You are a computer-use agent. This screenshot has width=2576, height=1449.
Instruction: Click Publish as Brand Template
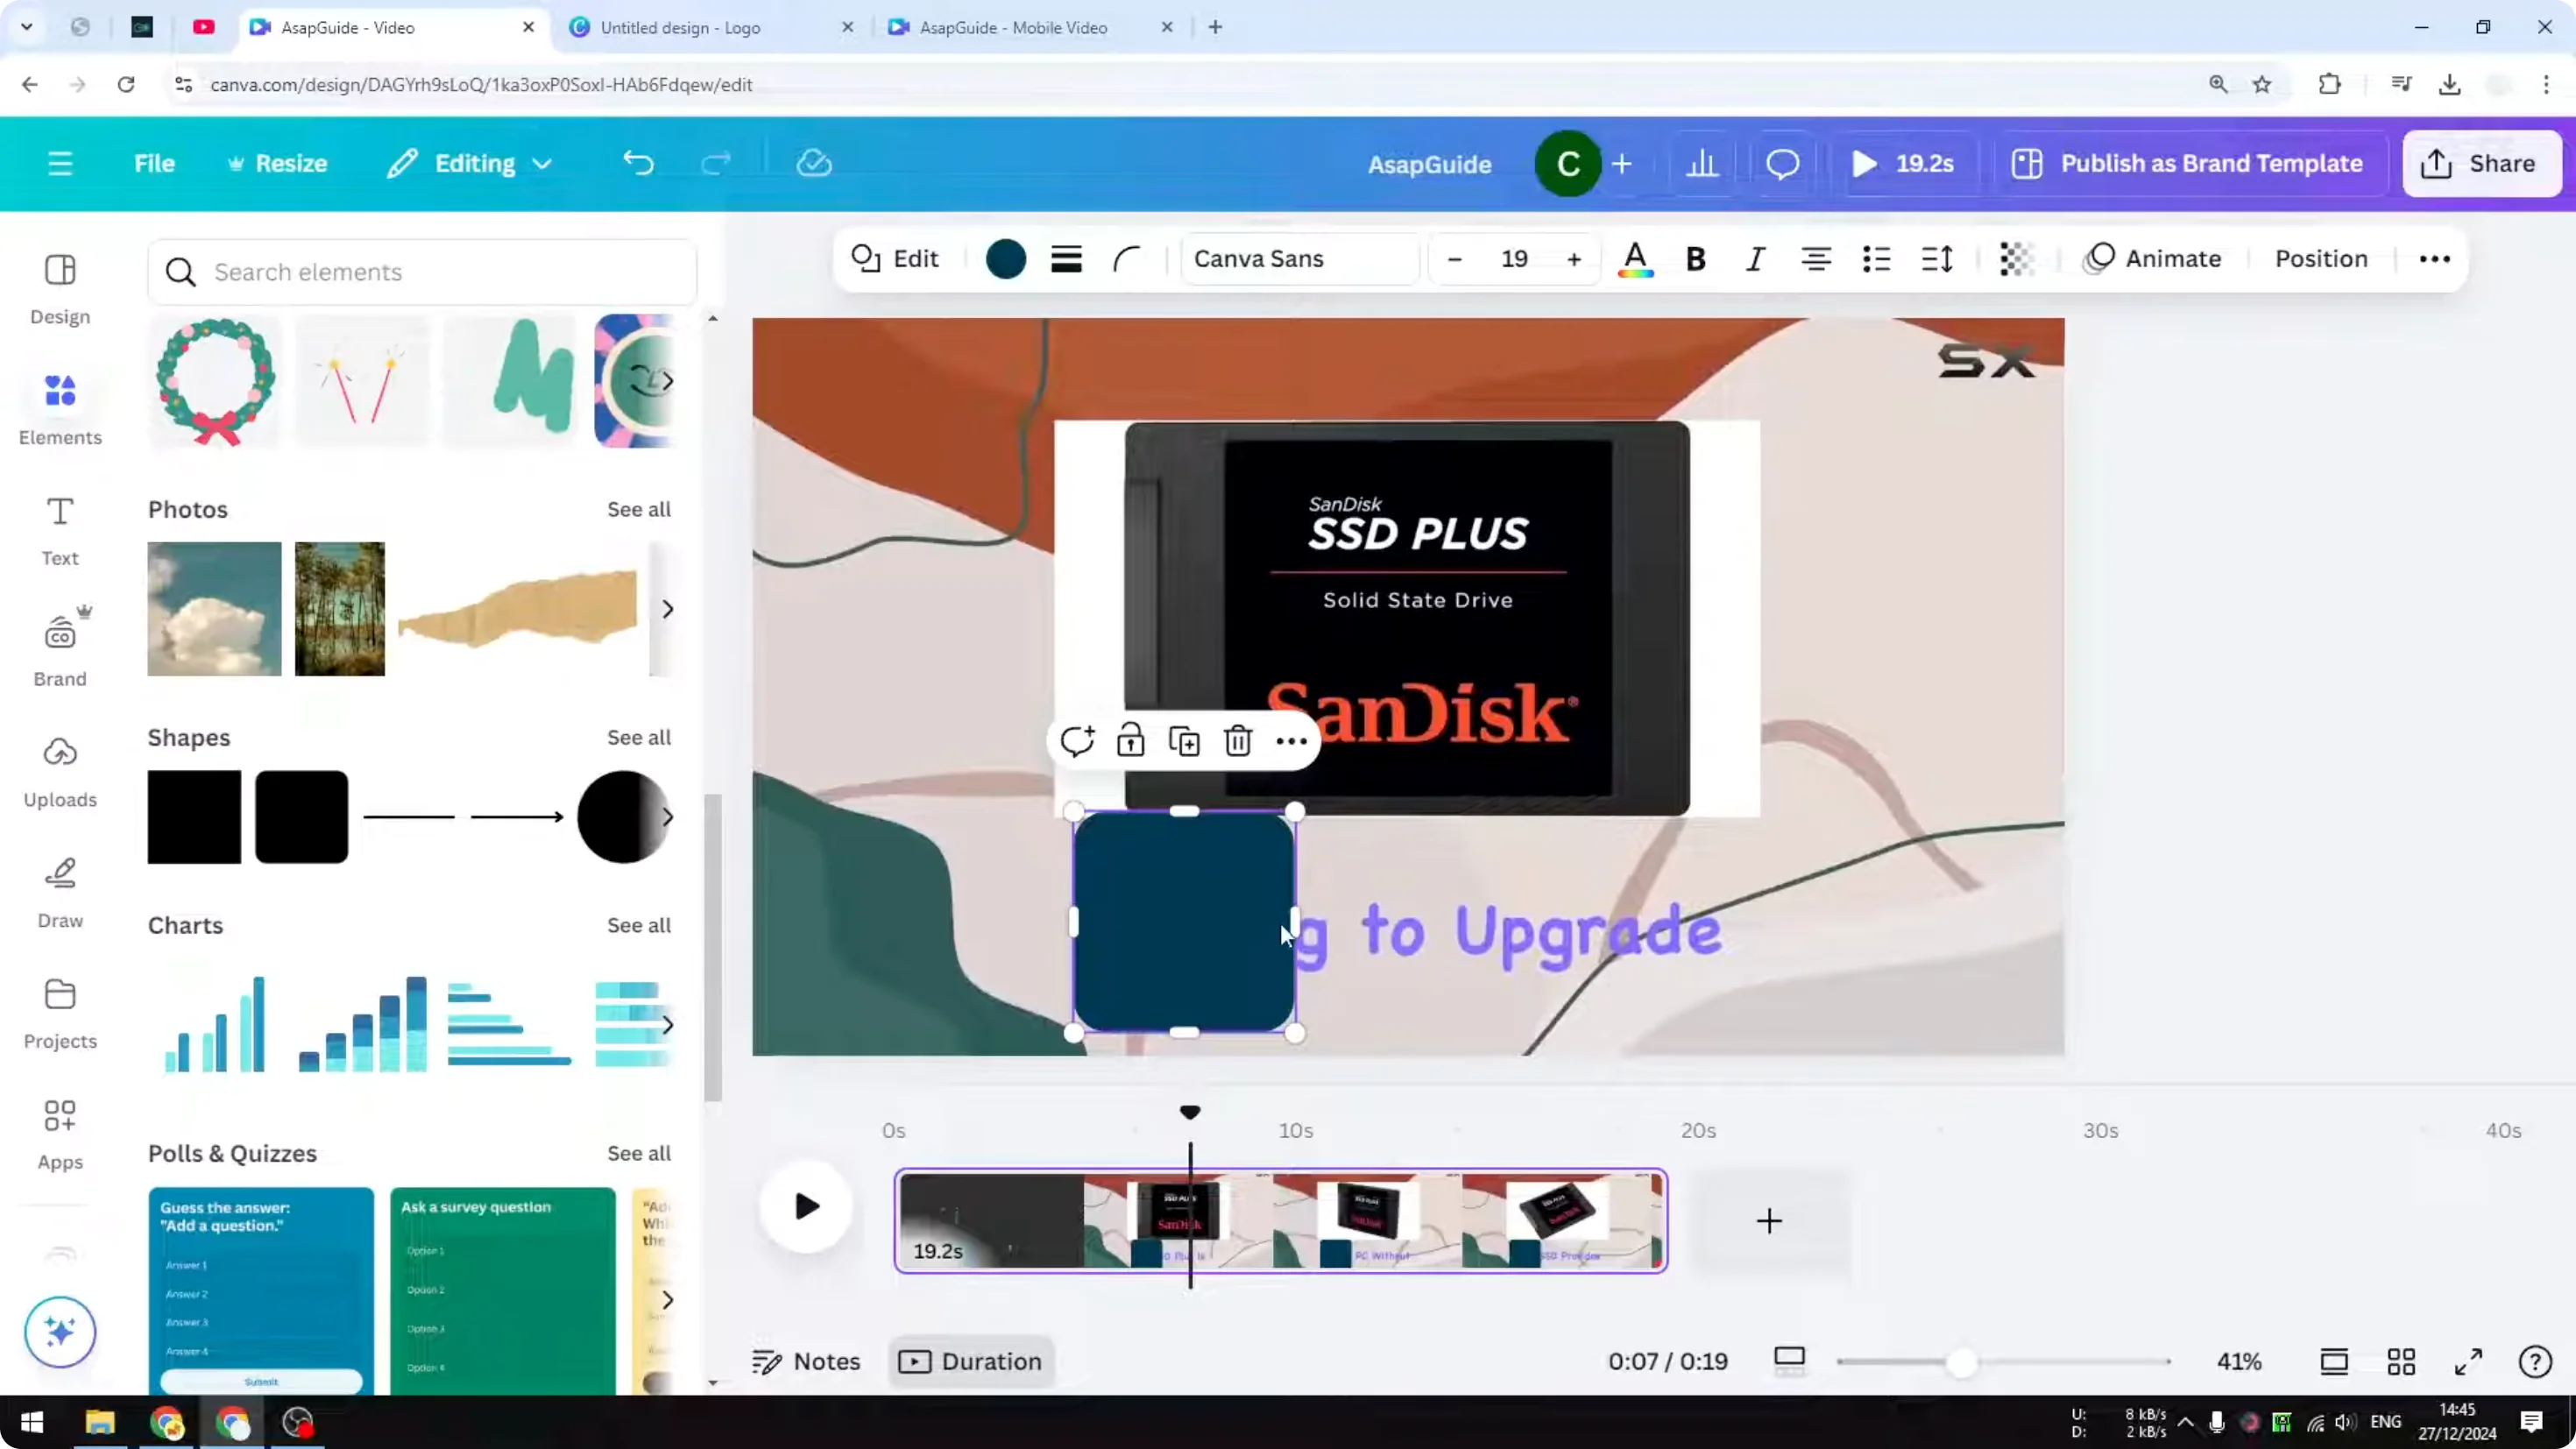point(2188,163)
